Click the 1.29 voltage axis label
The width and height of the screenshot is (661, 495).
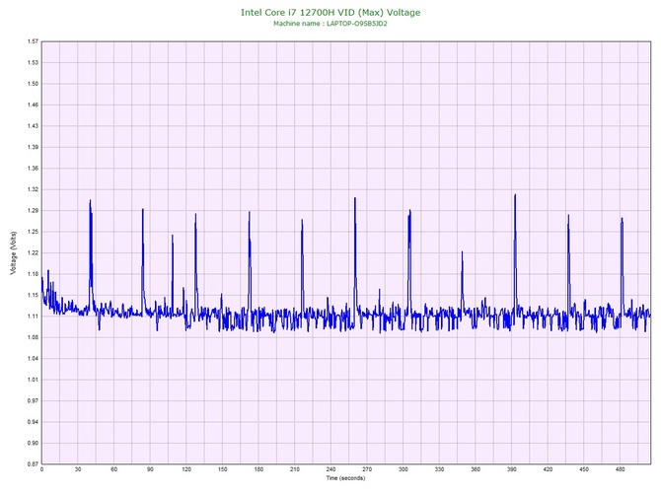pos(33,211)
